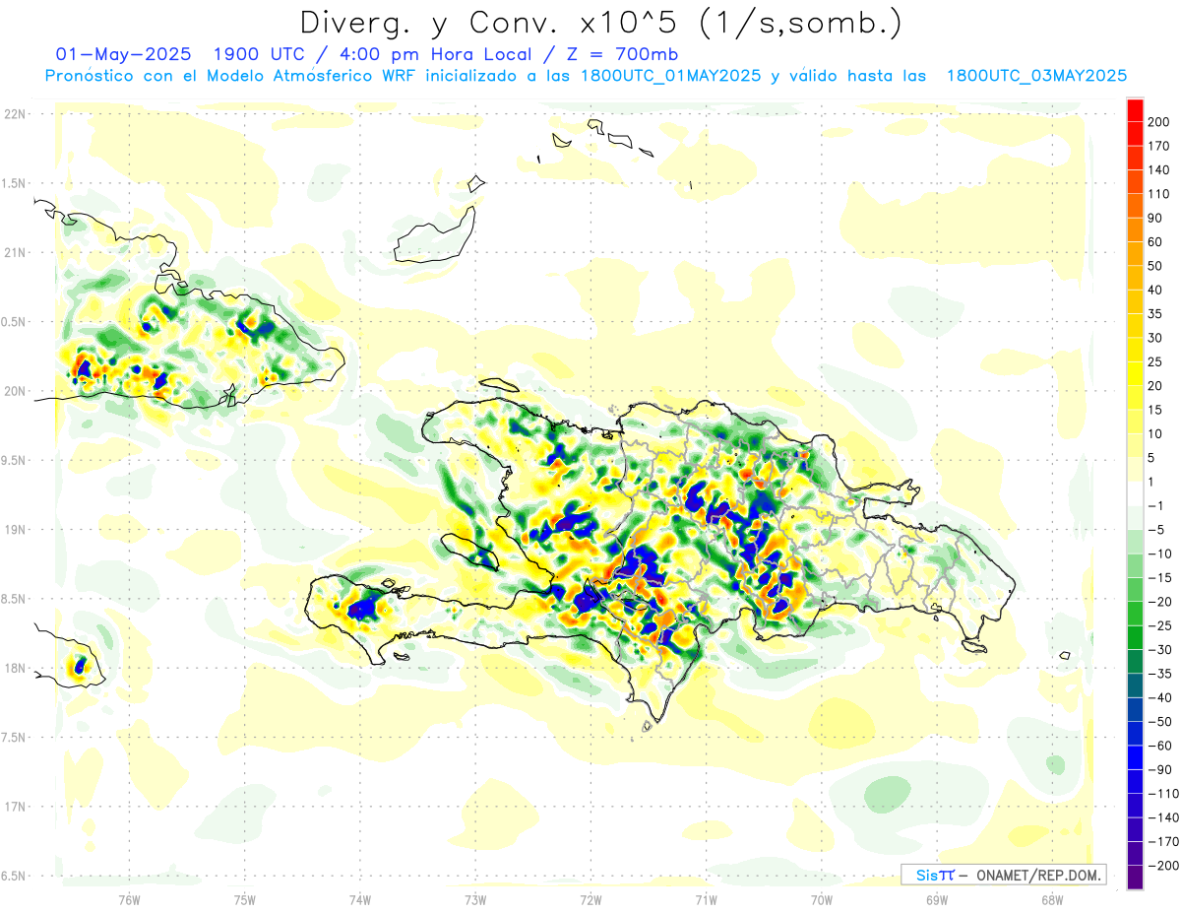This screenshot has width=1181, height=913.
Task: Click latitude label 9.5N
Action: click(x=15, y=460)
